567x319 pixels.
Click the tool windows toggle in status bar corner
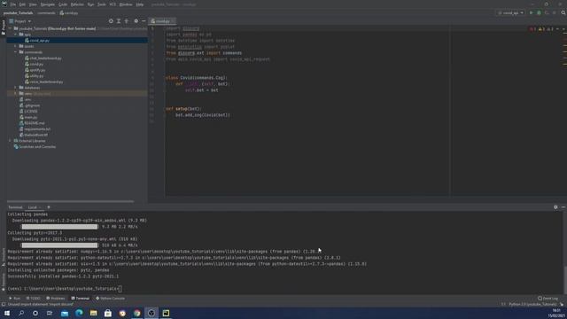4,304
